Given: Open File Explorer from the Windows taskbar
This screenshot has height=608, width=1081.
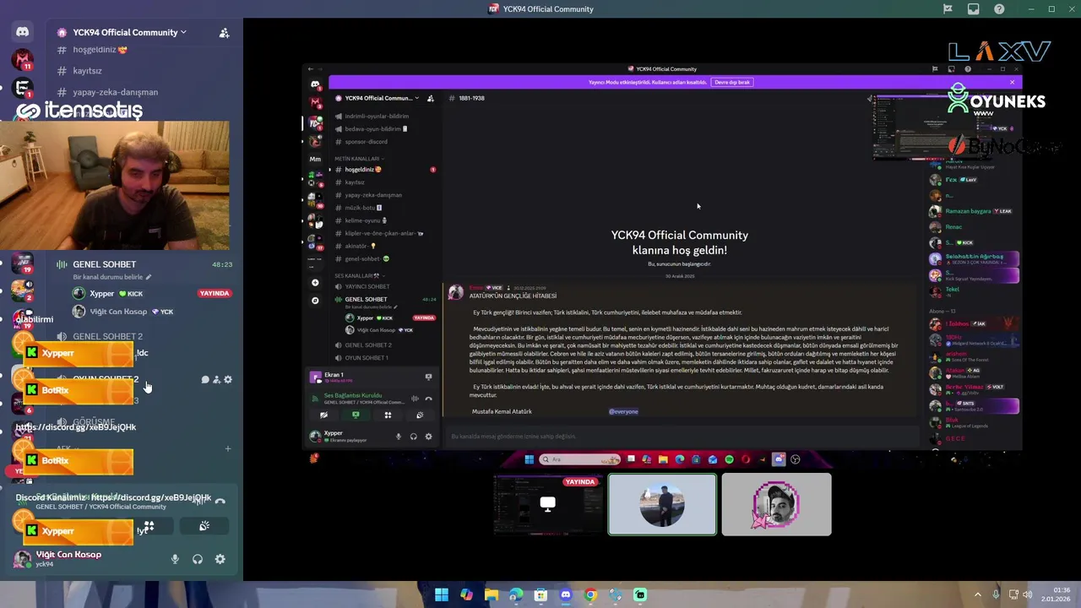Looking at the screenshot, I should (492, 594).
